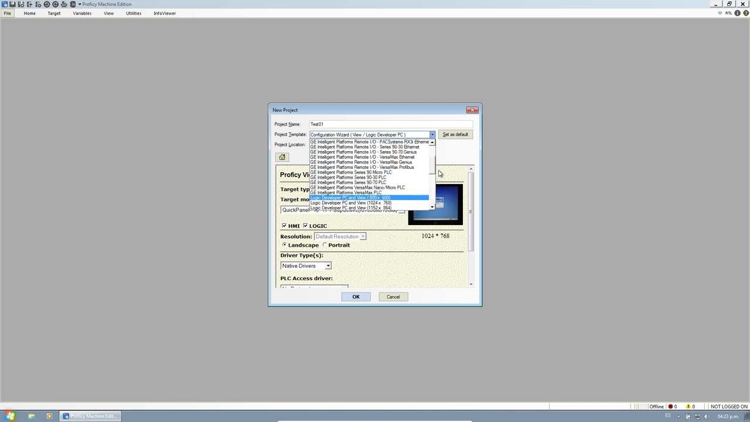Screen dimensions: 750x422
Task: Click the Project Name field with Test01
Action: click(391, 124)
